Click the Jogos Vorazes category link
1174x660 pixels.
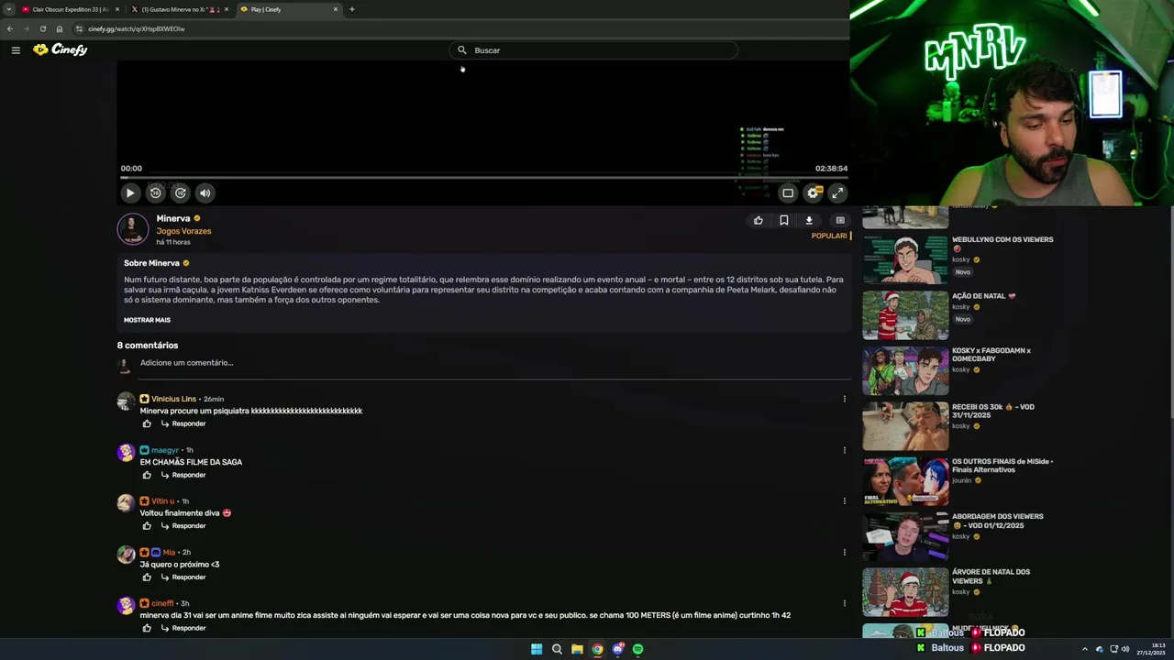pyautogui.click(x=183, y=231)
